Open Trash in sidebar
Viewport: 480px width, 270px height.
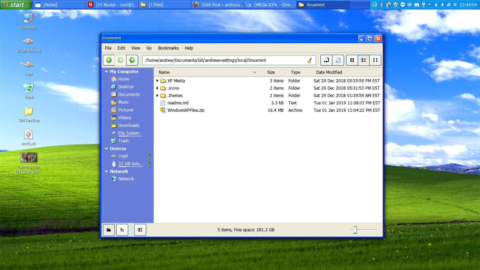(x=123, y=141)
